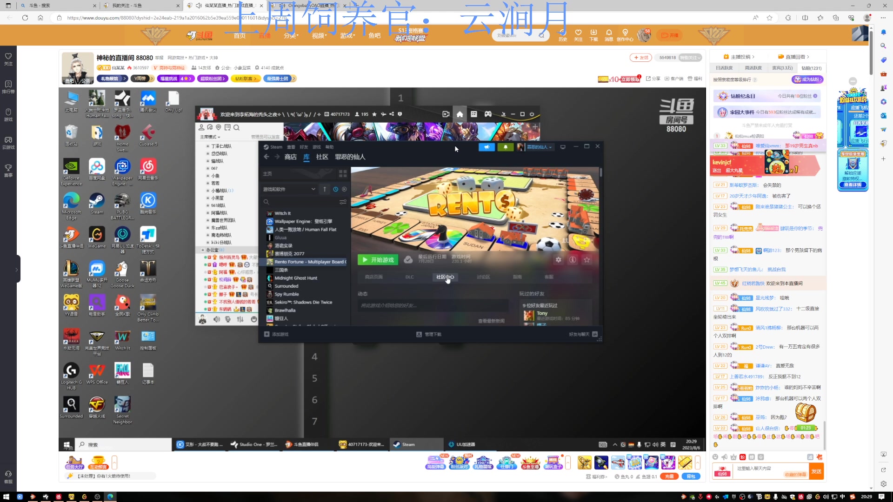Open 任务大厅 icon below the player
This screenshot has width=893, height=502.
74,462
